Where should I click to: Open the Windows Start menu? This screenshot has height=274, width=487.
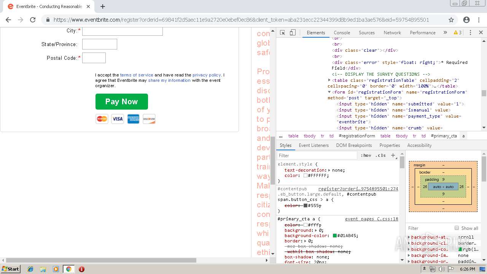coord(10,269)
